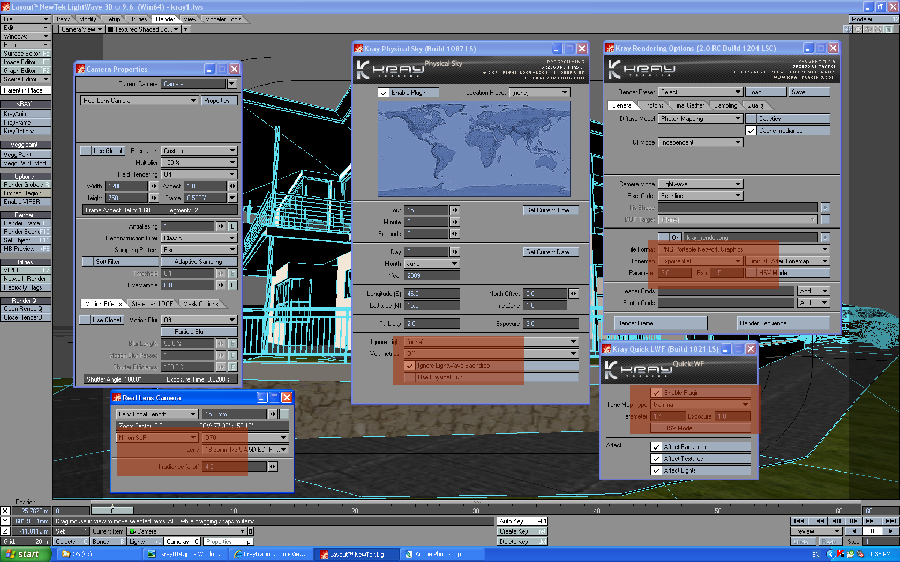Open the Reconstruction Filter dropdown

click(199, 238)
